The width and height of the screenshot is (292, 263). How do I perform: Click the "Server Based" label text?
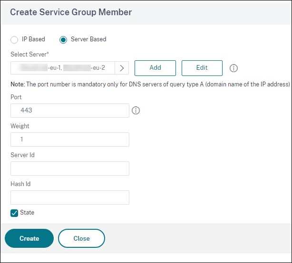pos(88,39)
